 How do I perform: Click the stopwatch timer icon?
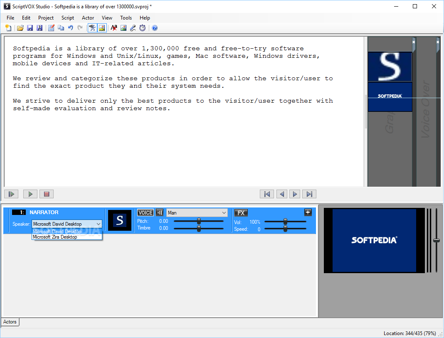click(143, 28)
